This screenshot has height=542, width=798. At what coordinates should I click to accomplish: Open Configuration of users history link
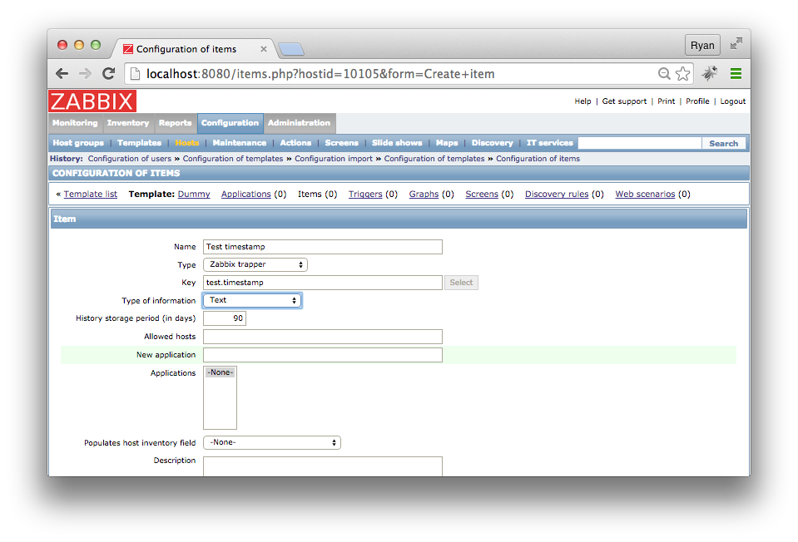click(130, 159)
